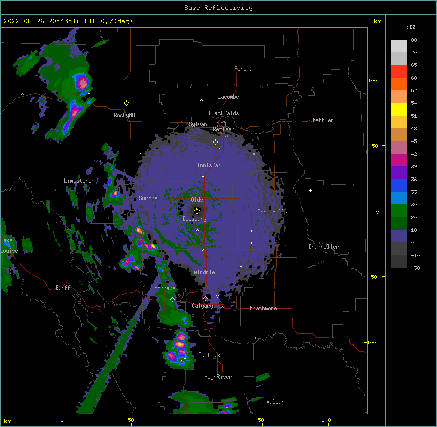This screenshot has height=427, width=437.
Task: Click the yellow diamond marker near RedDeer
Action: coord(216,143)
